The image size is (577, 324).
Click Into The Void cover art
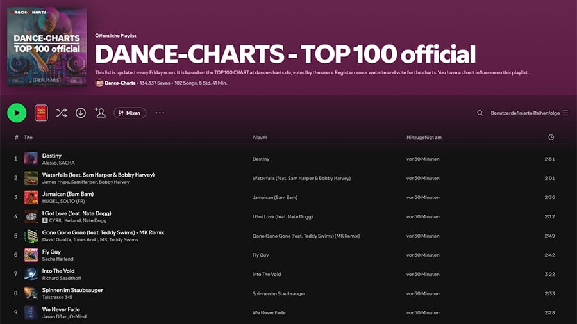tap(31, 275)
